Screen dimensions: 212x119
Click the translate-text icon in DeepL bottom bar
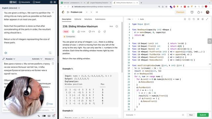pyautogui.click(x=39, y=116)
